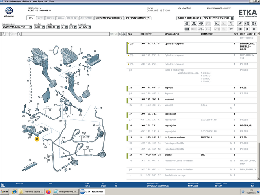
Task: Open the Modèle GOLF dropdown
Action: (x=43, y=27)
